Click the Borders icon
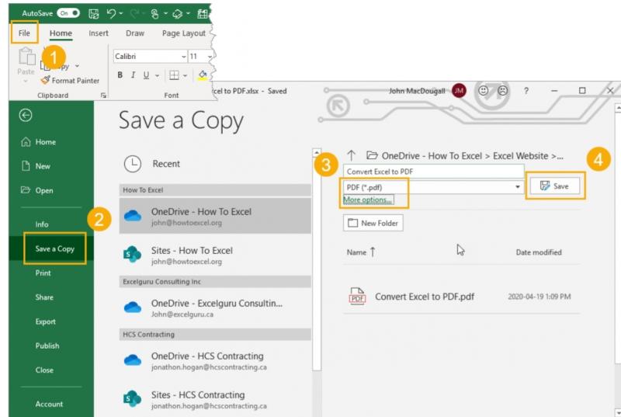Viewport: 621px width, 417px height. tap(174, 75)
